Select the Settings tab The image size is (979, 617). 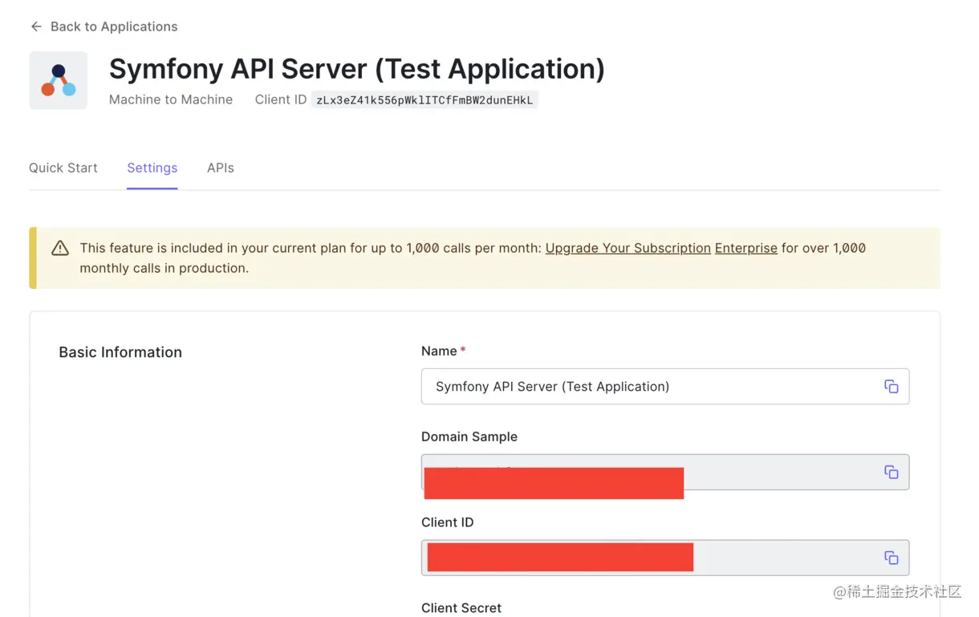152,168
